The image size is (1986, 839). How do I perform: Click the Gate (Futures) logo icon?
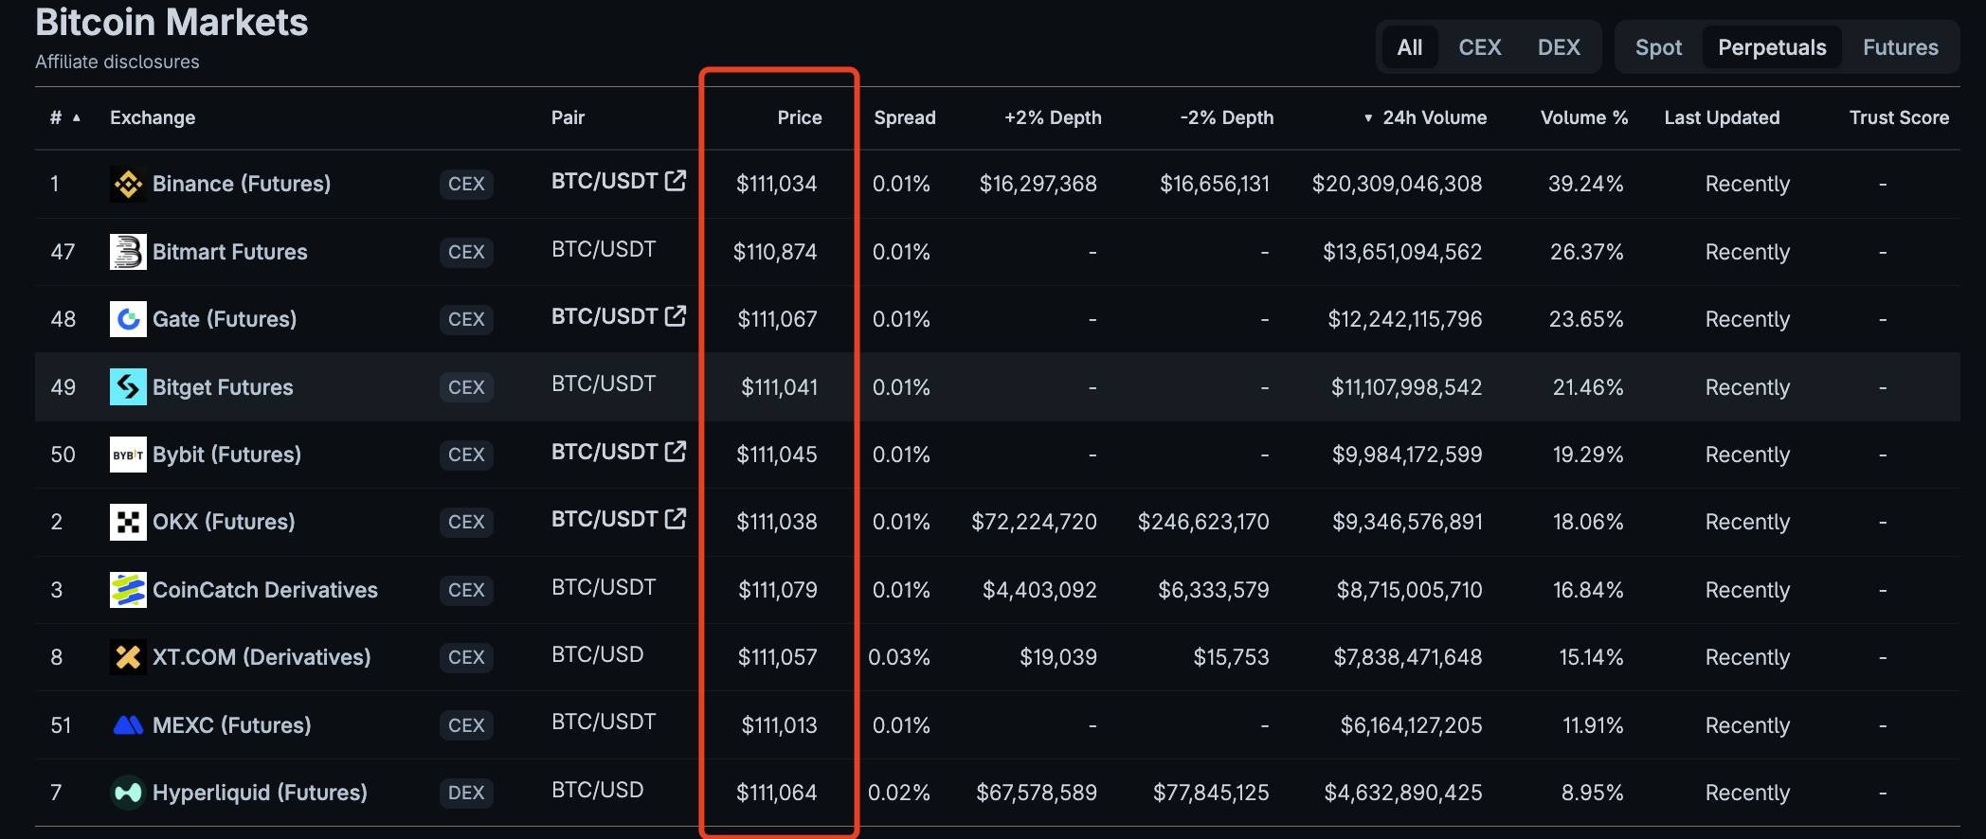click(128, 319)
